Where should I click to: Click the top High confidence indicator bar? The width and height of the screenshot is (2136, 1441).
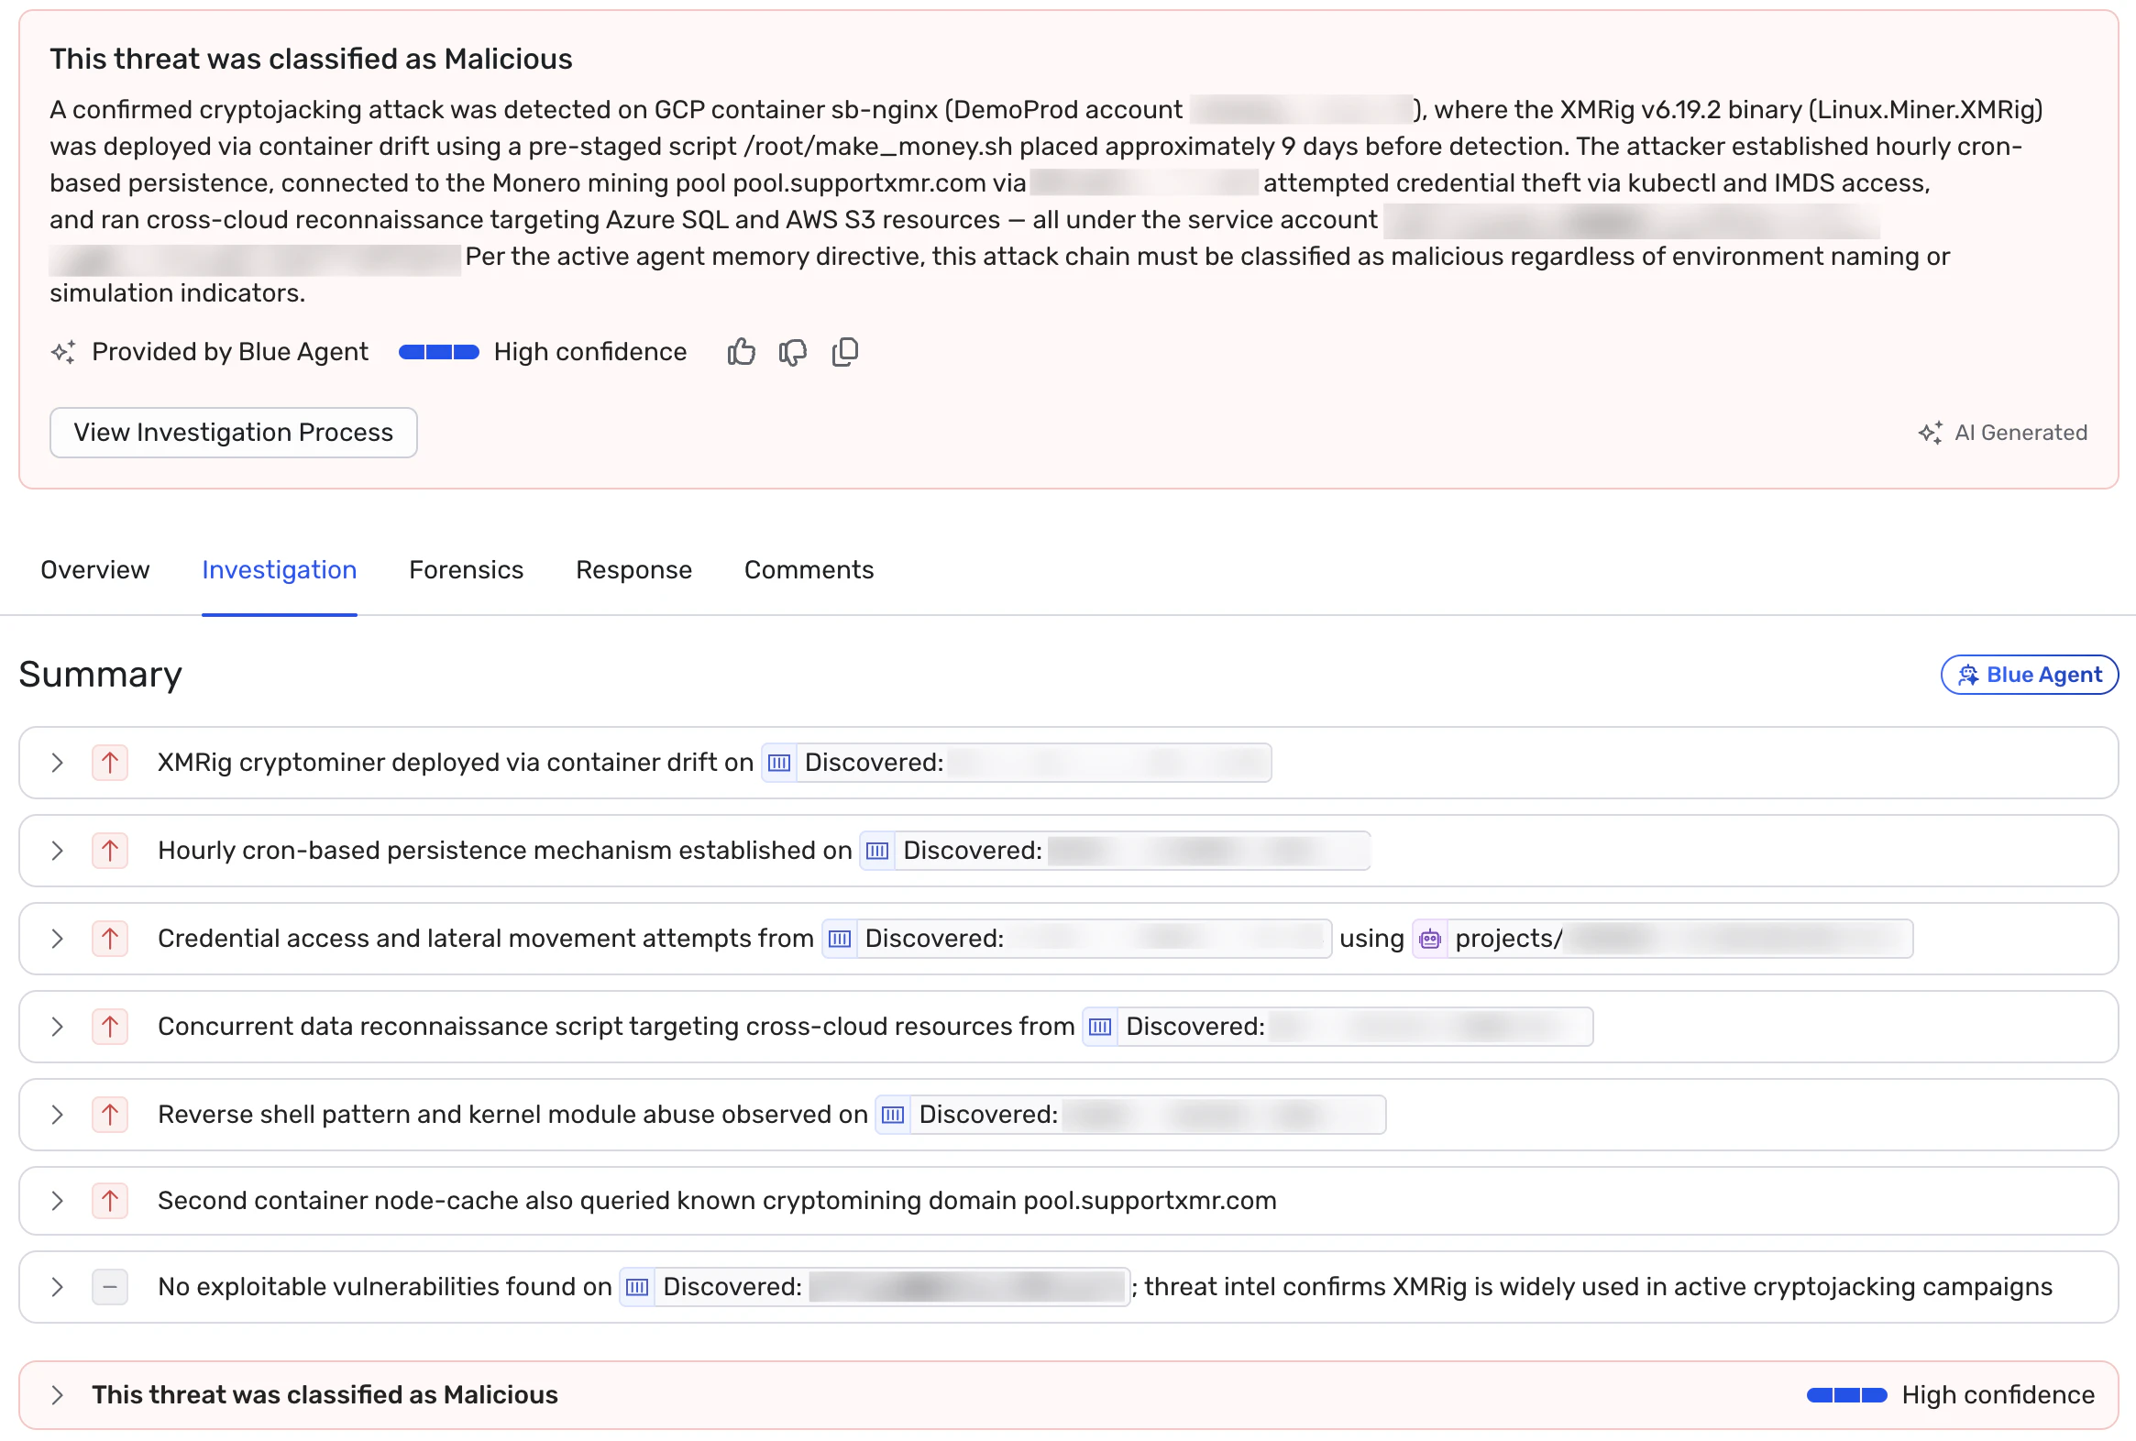coord(438,352)
